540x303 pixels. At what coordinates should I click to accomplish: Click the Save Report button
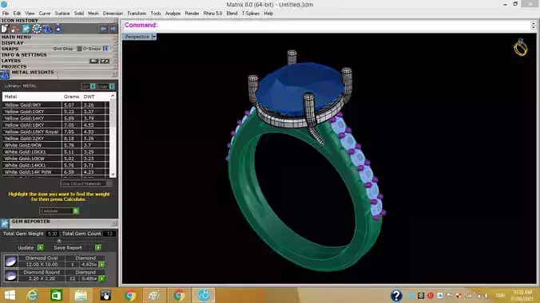coord(68,248)
